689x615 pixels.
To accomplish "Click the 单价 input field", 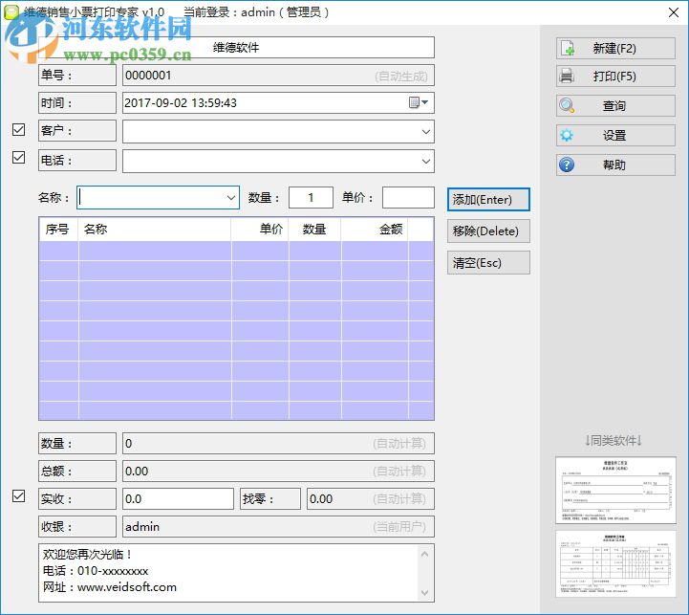I will tap(408, 198).
